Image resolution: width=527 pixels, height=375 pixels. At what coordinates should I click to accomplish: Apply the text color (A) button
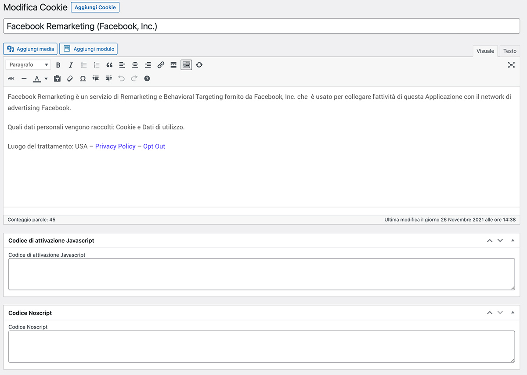(37, 79)
